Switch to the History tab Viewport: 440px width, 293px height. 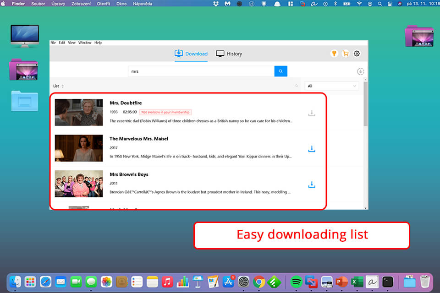(229, 54)
